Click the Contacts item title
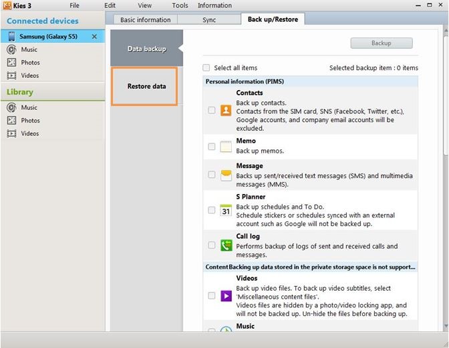Viewport: 449px width, 348px height. 249,93
